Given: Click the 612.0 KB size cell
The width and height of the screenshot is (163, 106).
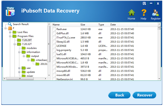Looking at the screenshot, I should click(x=86, y=75).
